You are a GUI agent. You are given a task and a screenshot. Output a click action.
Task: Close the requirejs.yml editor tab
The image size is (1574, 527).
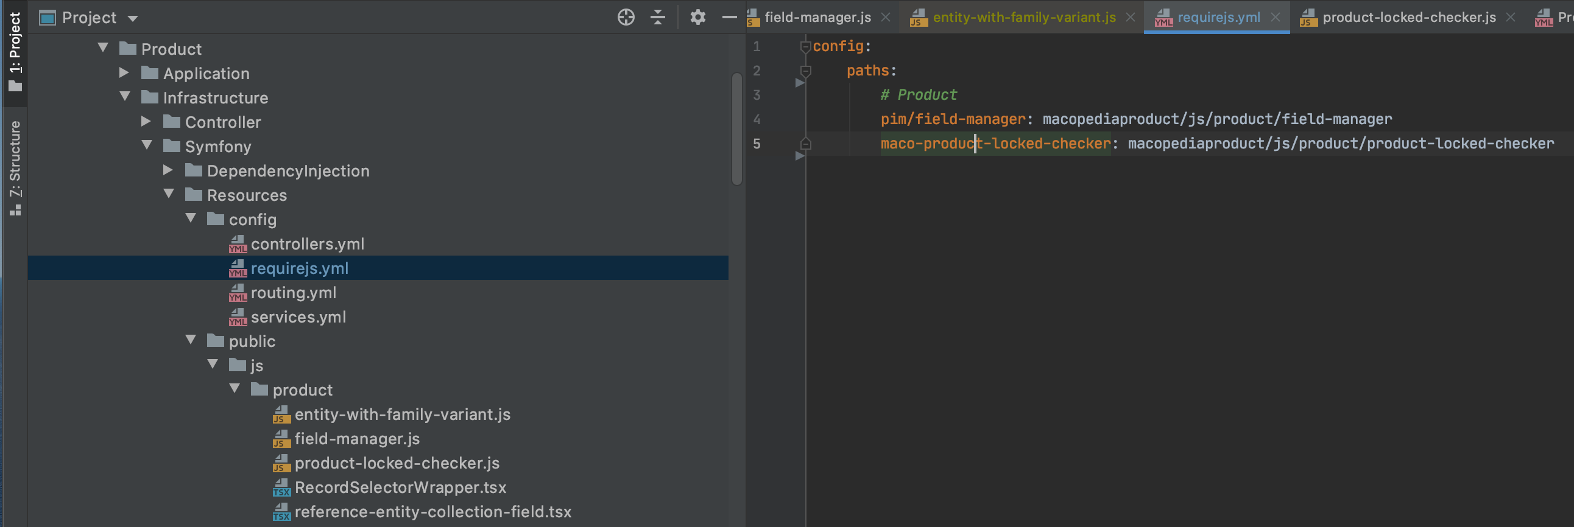(x=1275, y=17)
